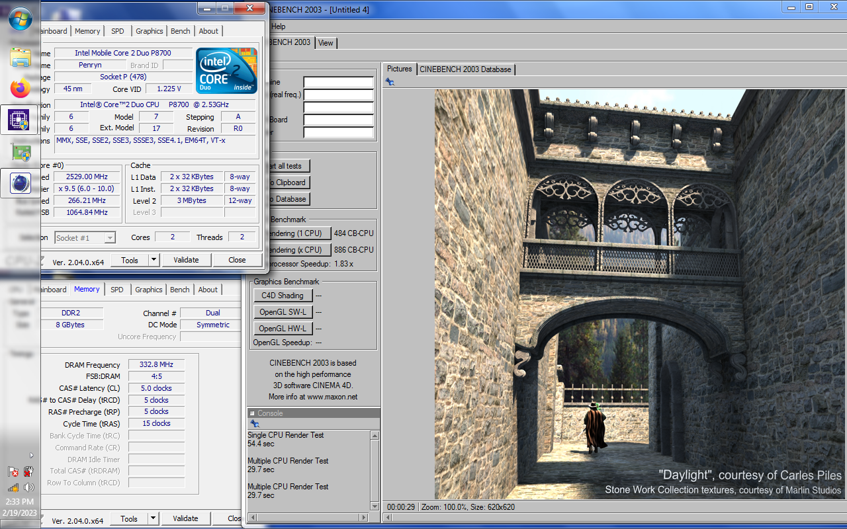The image size is (847, 529).
Task: Expand Tools dropdown arrow in CPU tab window
Action: click(x=154, y=260)
